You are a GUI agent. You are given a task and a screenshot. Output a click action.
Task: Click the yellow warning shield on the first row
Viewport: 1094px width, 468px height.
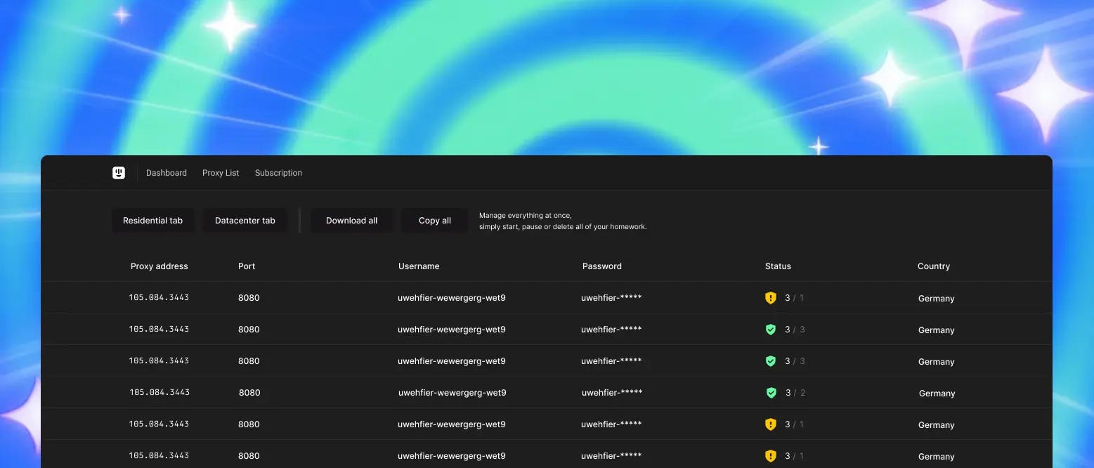click(771, 297)
